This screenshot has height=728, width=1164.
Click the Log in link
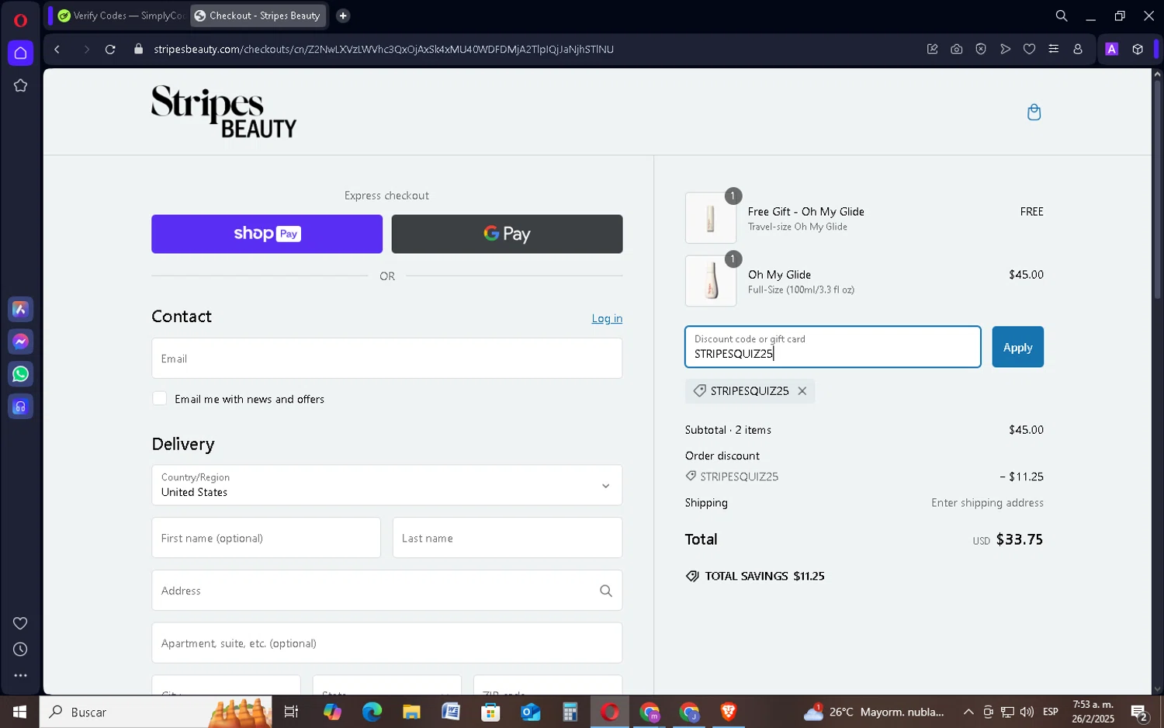(x=607, y=318)
